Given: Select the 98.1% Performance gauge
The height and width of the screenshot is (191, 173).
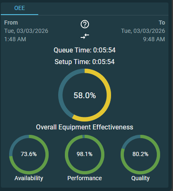Looking at the screenshot, I should pyautogui.click(x=84, y=154).
